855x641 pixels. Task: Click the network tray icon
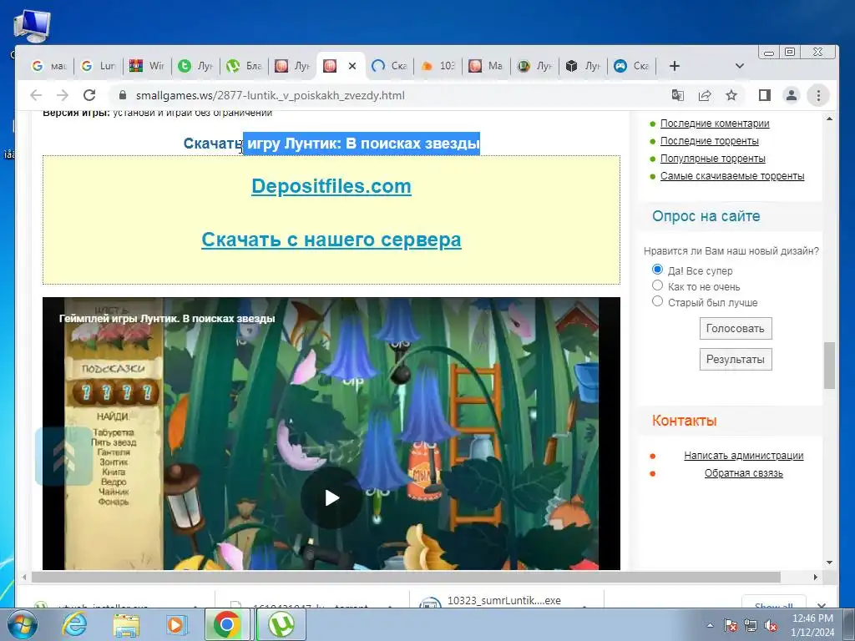tap(751, 625)
